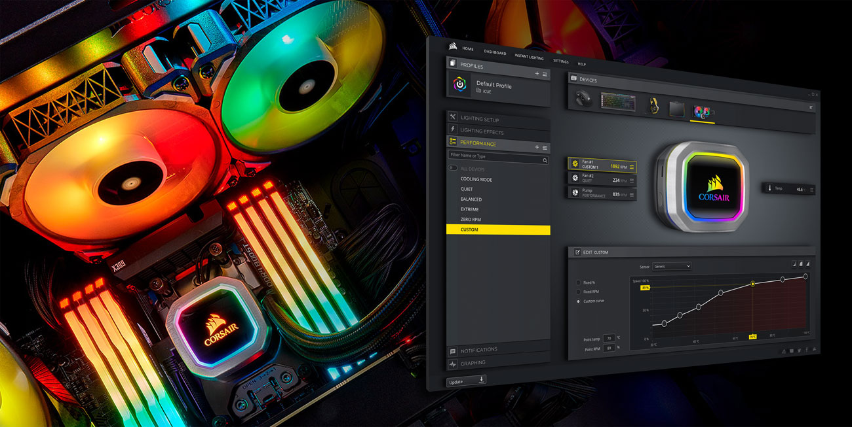Click the Fan #1 fan icon
The height and width of the screenshot is (427, 852).
[575, 163]
